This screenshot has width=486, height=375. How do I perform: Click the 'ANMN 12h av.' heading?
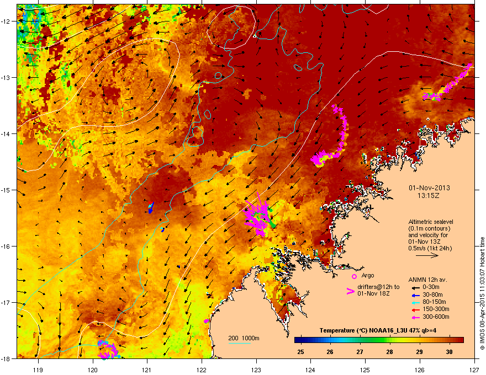(427, 280)
